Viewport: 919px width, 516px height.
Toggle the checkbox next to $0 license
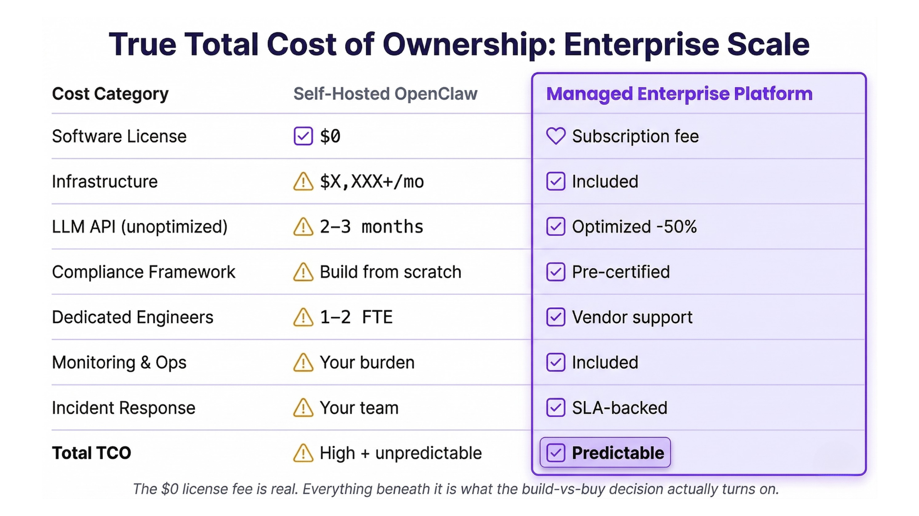tap(303, 136)
